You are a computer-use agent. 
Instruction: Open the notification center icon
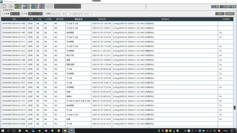pos(232,131)
